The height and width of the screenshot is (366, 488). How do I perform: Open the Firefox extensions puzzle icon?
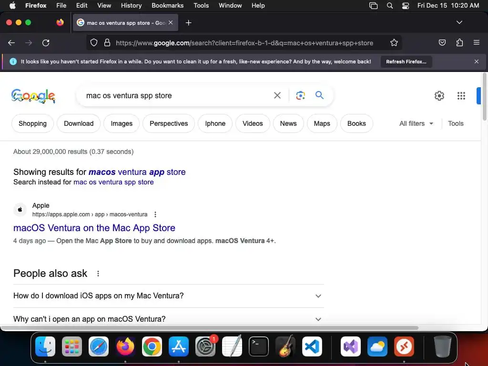[459, 42]
